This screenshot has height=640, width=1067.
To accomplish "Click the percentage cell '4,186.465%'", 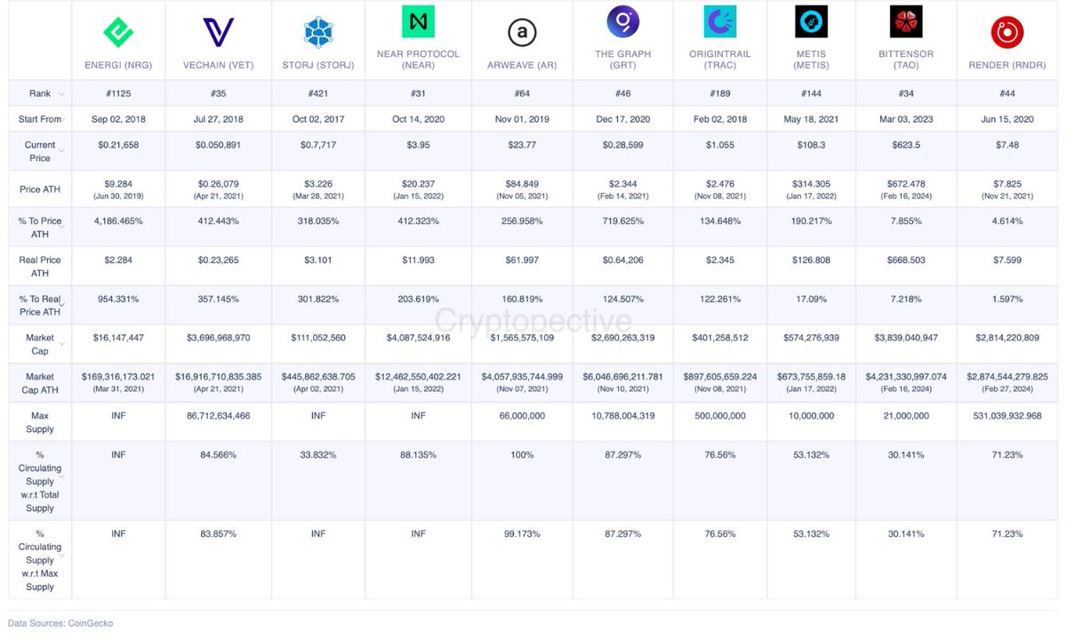I will click(x=118, y=220).
